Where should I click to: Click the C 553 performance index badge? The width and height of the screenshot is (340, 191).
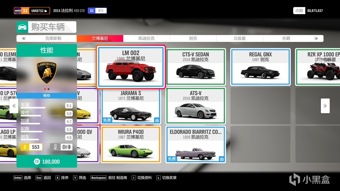32,147
